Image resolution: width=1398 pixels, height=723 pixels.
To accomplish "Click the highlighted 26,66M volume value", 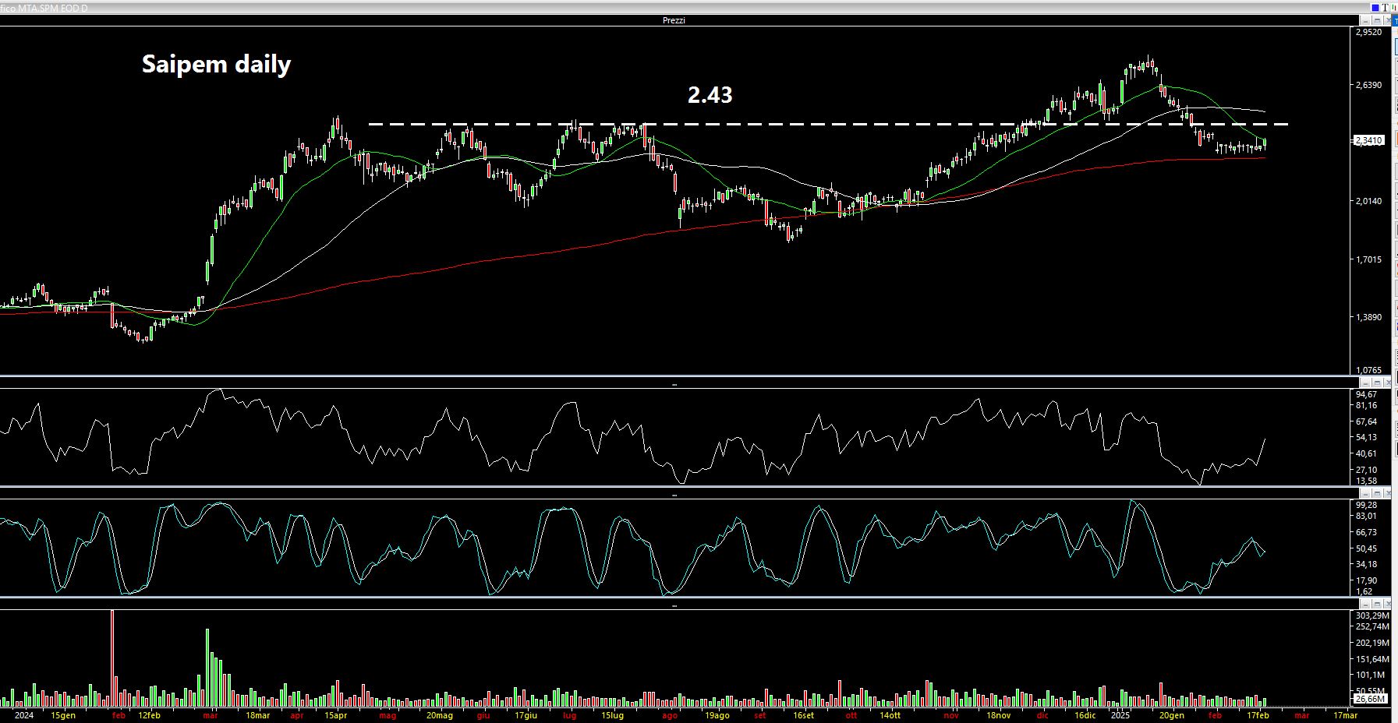I will click(1370, 699).
